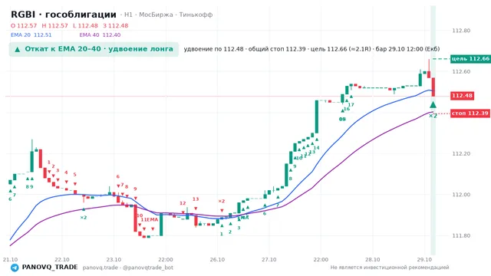Click the green '×2' marker below the 22.10 candles
491x276 pixels.
(x=84, y=218)
